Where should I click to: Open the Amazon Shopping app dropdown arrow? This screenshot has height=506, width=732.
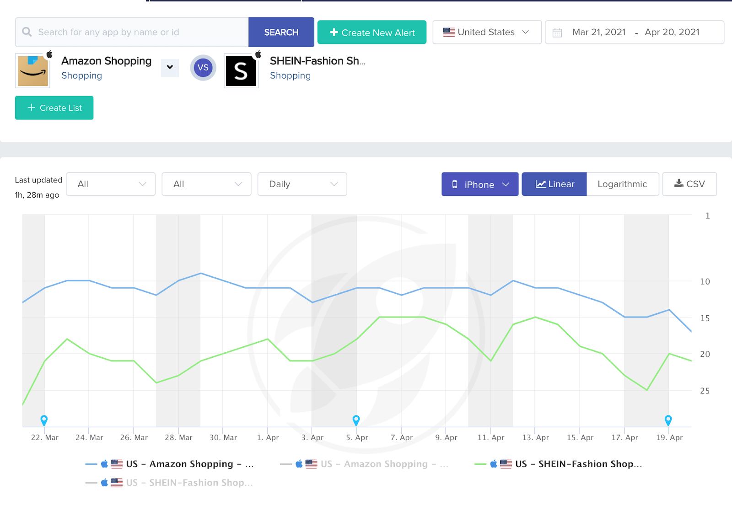[170, 67]
